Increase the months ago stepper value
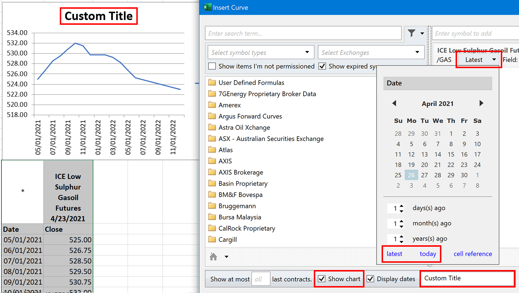 [x=401, y=222]
